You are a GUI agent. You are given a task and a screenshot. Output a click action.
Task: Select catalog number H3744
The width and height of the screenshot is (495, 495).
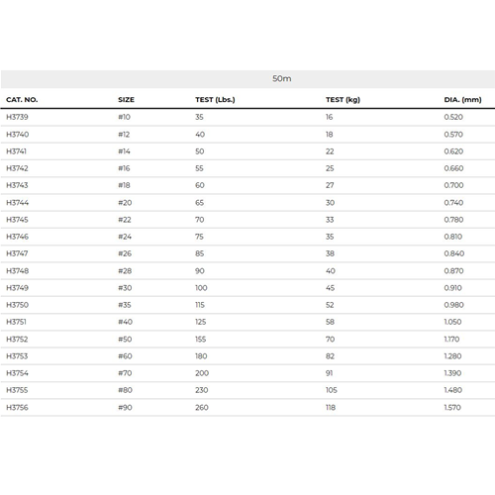(x=18, y=203)
